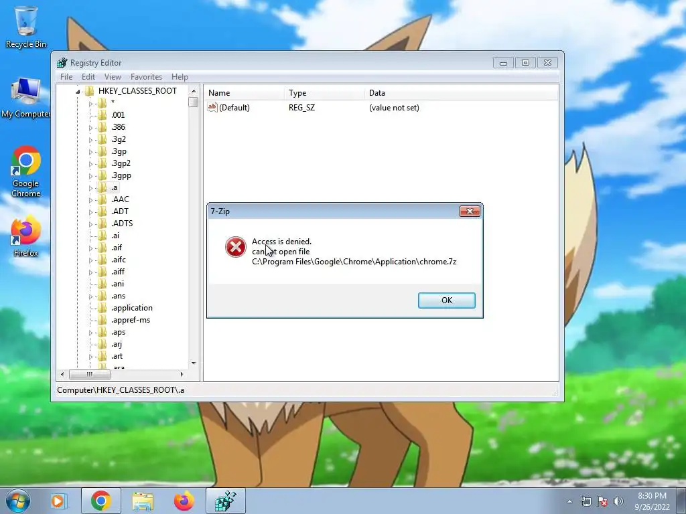Expand the * key node
Screen dimensions: 686x514
90,104
